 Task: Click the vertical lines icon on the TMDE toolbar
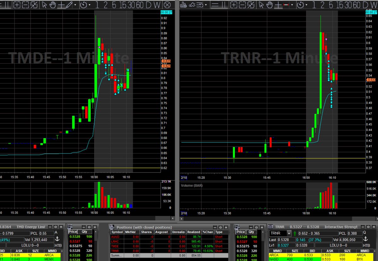click(x=7, y=5)
